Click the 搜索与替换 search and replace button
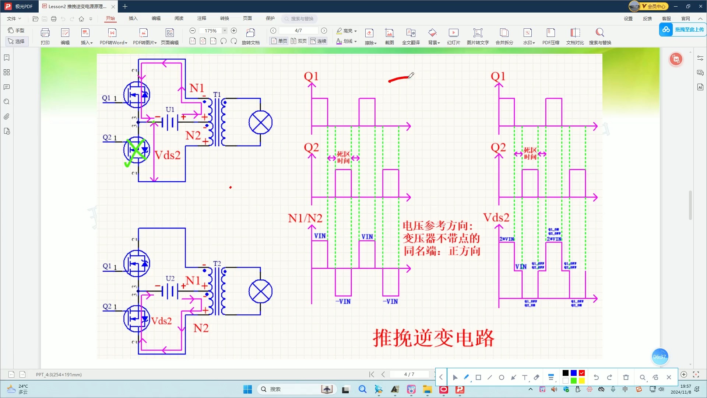707x398 pixels. (x=600, y=36)
